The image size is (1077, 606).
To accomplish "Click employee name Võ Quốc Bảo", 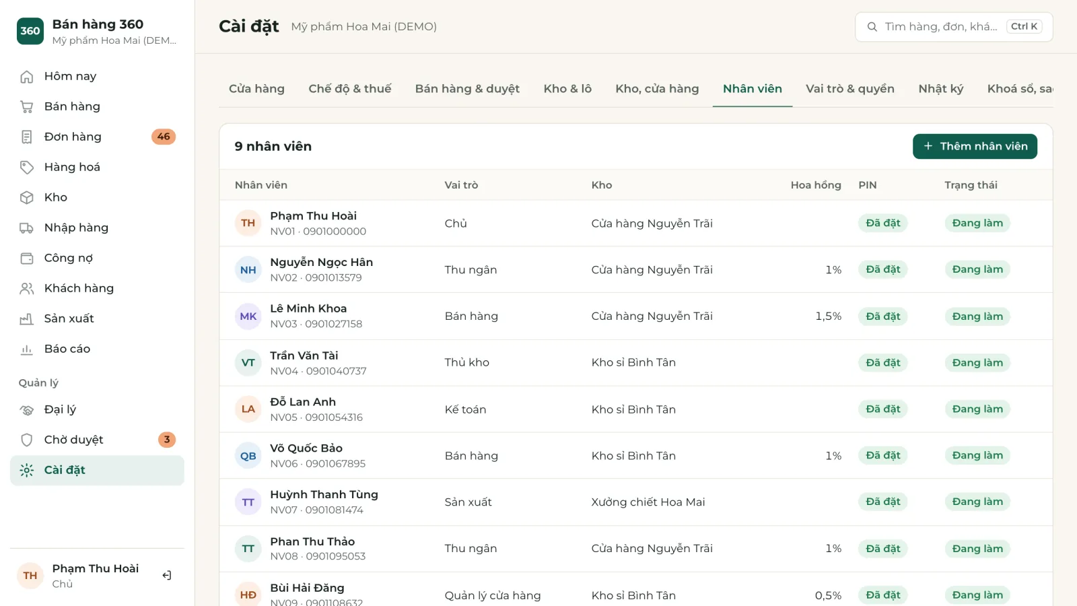I will tap(306, 448).
